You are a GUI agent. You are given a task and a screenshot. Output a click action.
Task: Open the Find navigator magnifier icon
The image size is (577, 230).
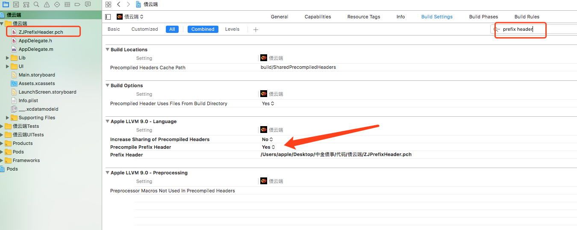tap(36, 5)
